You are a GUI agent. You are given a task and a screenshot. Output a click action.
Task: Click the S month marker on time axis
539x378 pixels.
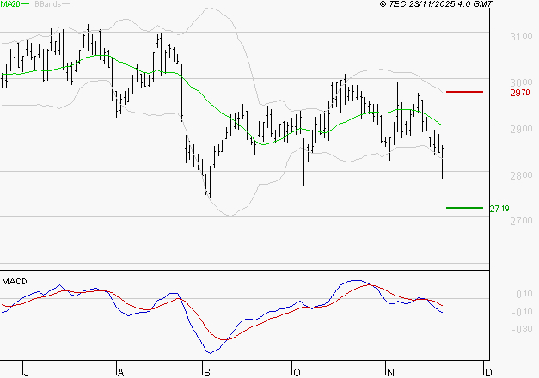coord(206,373)
